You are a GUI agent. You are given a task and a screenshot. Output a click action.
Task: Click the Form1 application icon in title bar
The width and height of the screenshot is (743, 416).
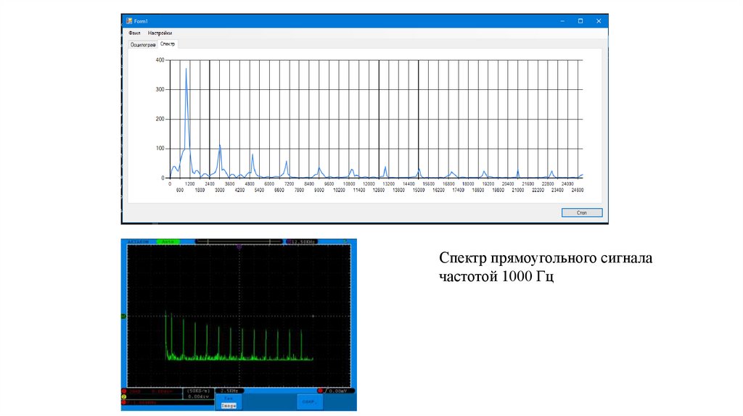click(x=128, y=21)
